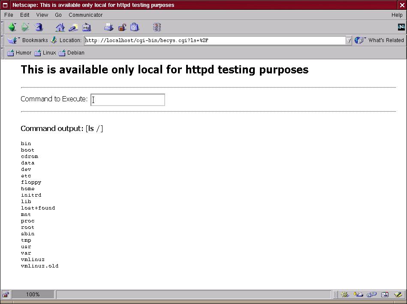Open the Bookmarks dropdown menu
Screen dimensions: 407x304
(30, 40)
